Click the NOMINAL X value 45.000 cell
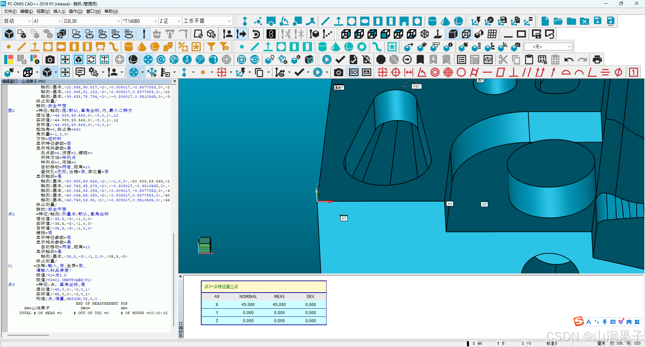Viewport: 645px width, 347px height. point(248,305)
